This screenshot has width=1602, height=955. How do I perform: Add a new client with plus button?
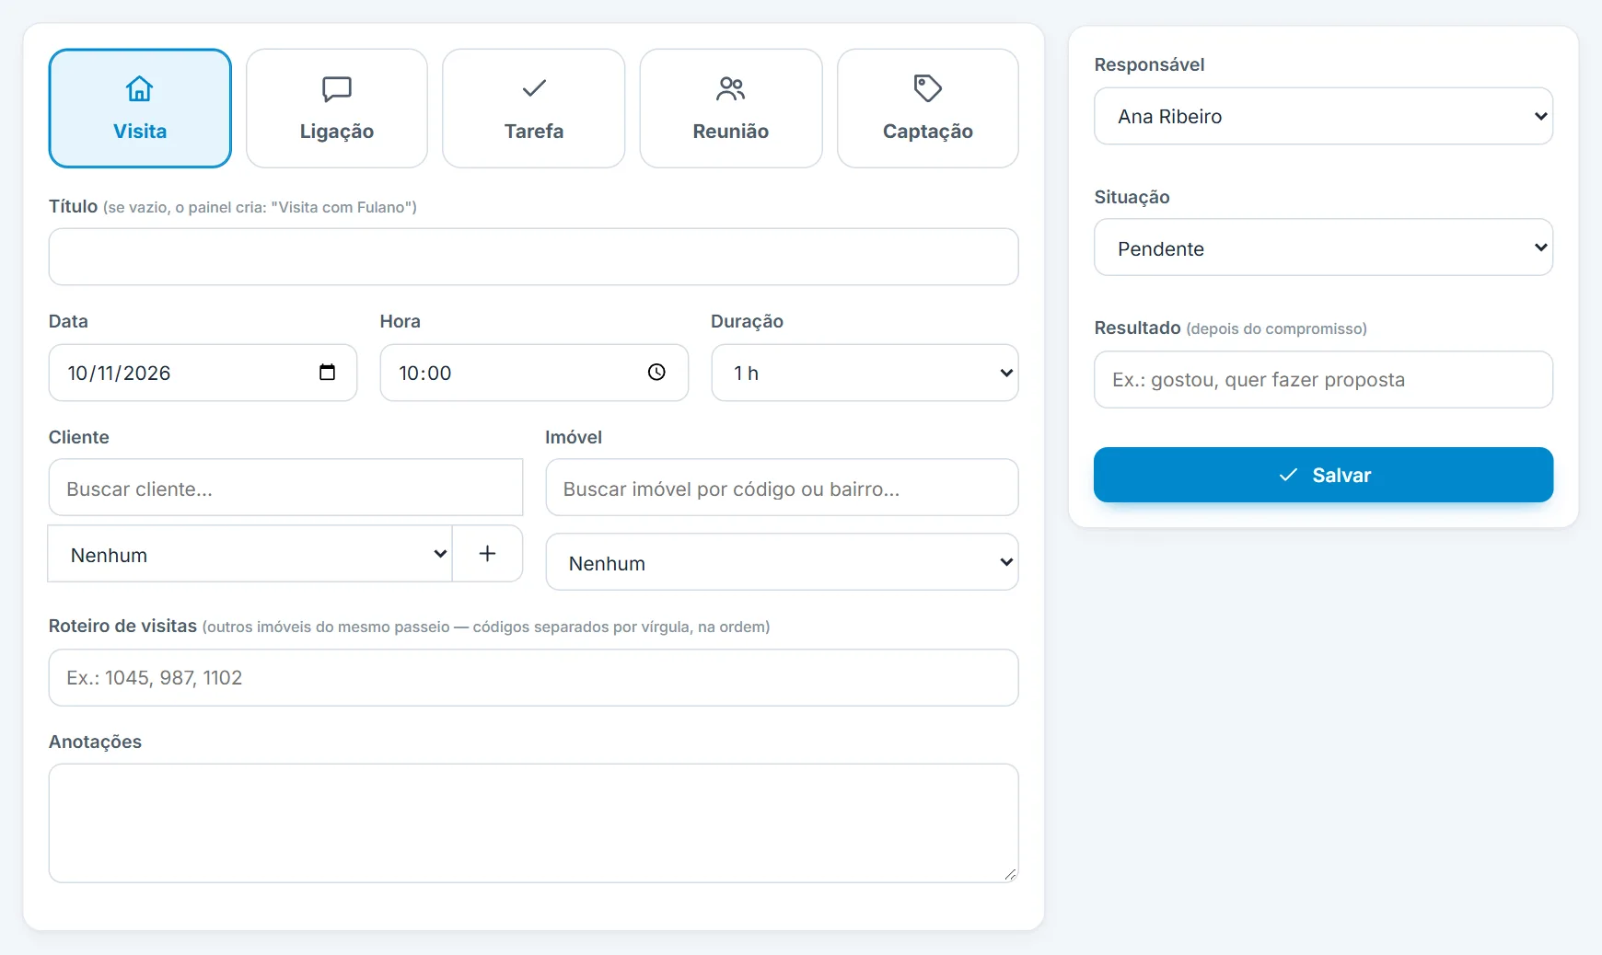point(488,554)
